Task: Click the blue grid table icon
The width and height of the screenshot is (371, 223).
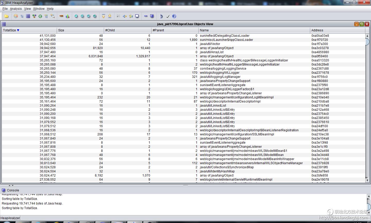Action: (28, 16)
